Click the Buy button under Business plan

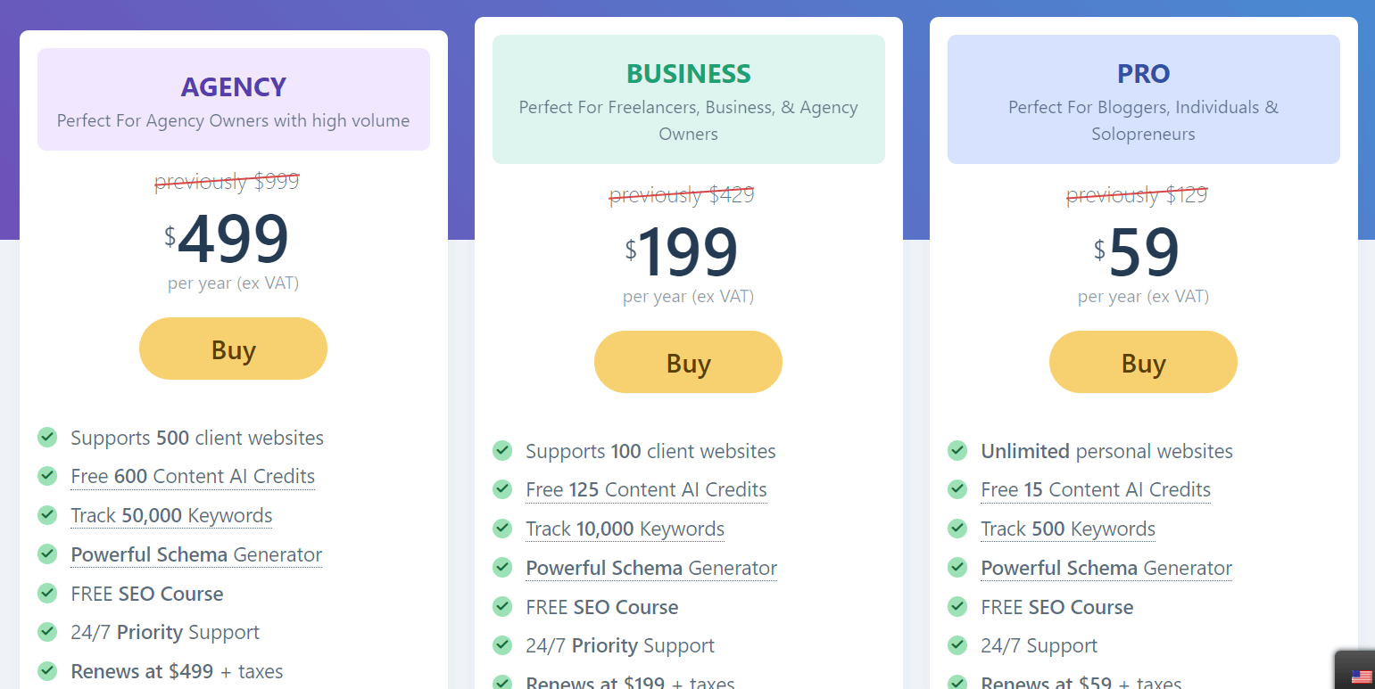[x=688, y=362]
